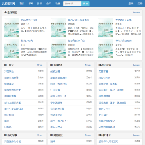Open the 排行 rankings nav item

[x=39, y=4]
